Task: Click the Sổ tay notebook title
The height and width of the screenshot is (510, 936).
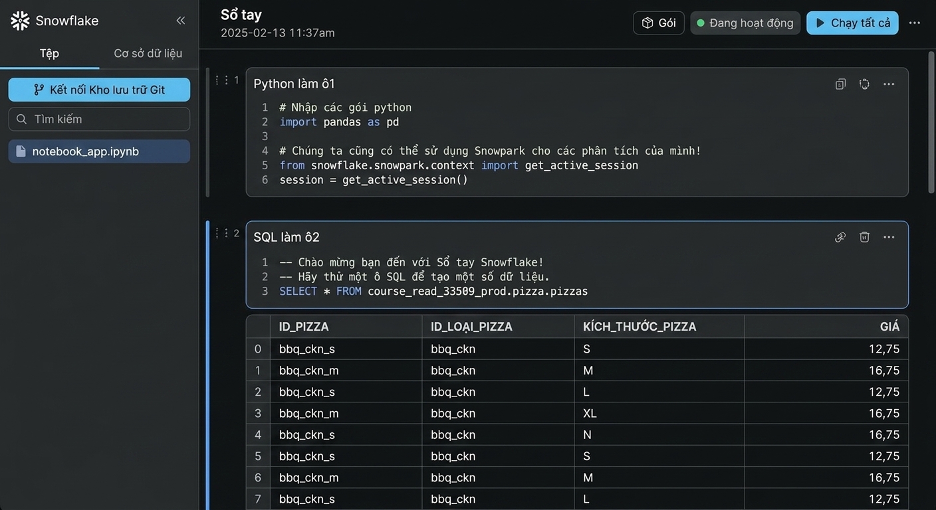Action: tap(241, 15)
